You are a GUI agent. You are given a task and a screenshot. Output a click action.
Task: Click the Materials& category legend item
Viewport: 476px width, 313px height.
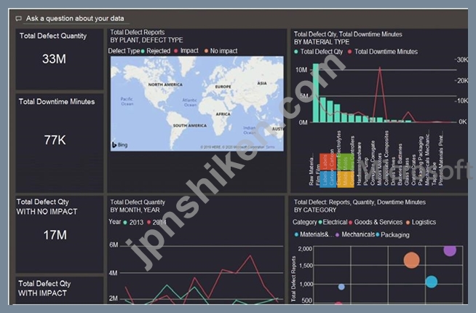pyautogui.click(x=314, y=234)
